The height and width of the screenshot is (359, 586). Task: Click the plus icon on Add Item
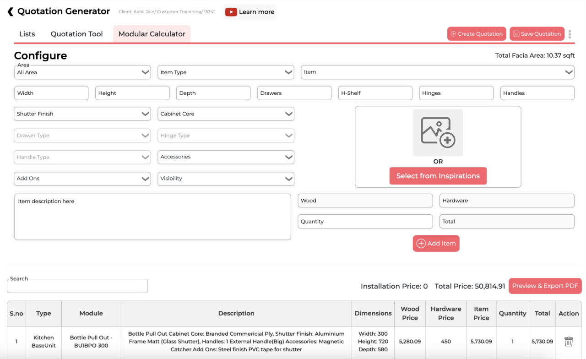(420, 243)
